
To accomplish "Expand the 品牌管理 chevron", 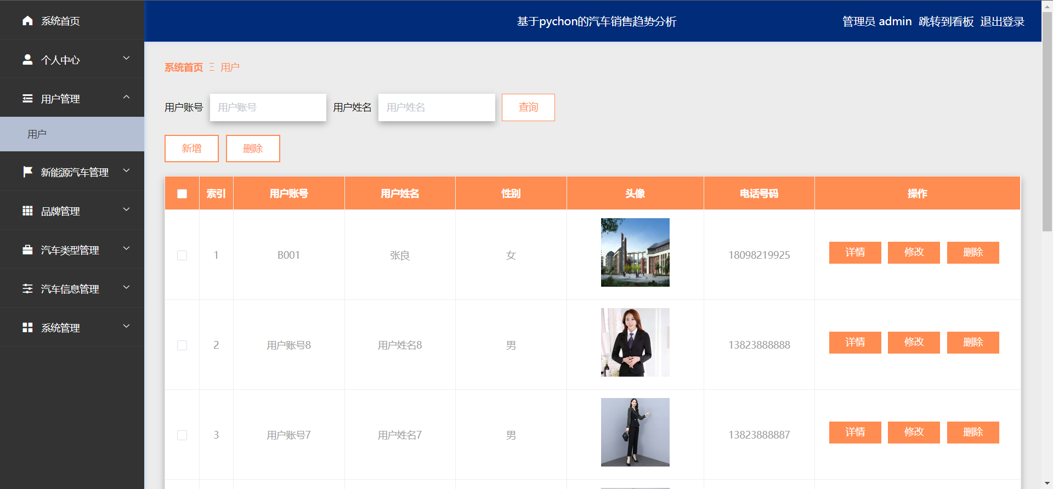I will (127, 209).
